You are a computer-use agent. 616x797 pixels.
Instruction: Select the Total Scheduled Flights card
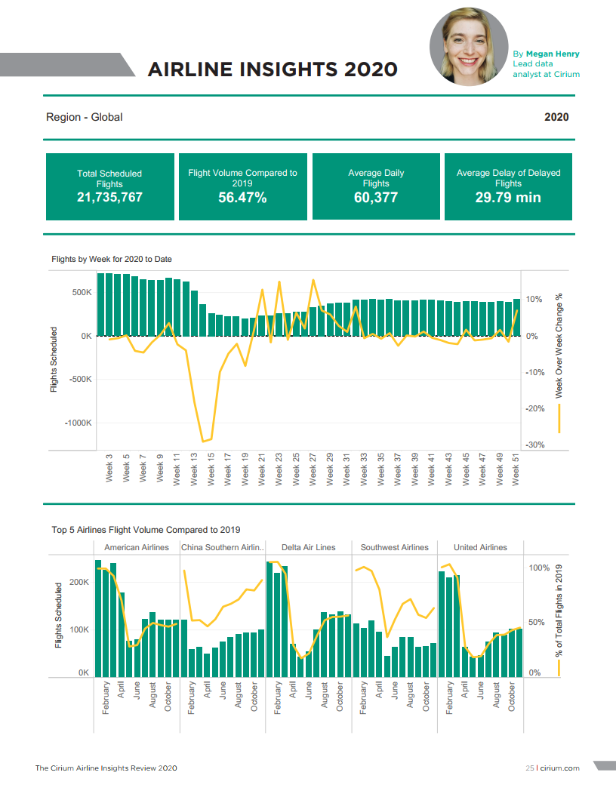coord(109,186)
